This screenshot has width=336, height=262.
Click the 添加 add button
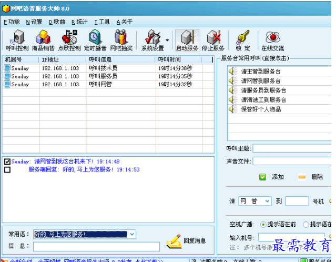[x=271, y=177]
